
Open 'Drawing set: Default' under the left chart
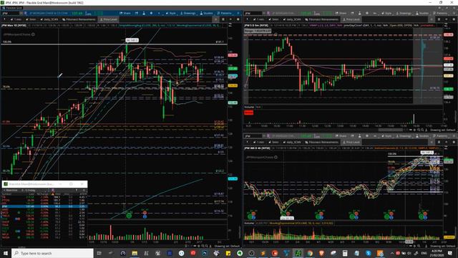227,246
